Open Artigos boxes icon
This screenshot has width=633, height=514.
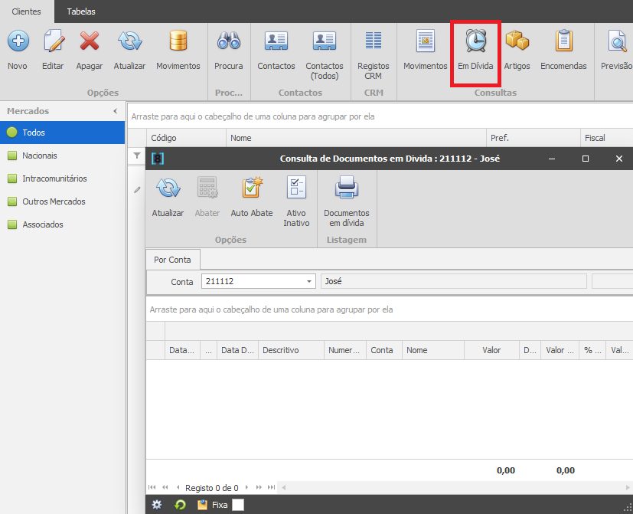517,41
